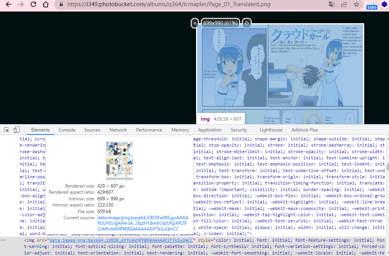Switch to the Lighthouse tab
Screen dimensions: 389x256
coord(271,130)
